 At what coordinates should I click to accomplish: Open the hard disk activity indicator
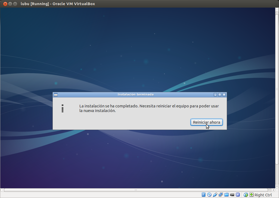(x=204, y=195)
